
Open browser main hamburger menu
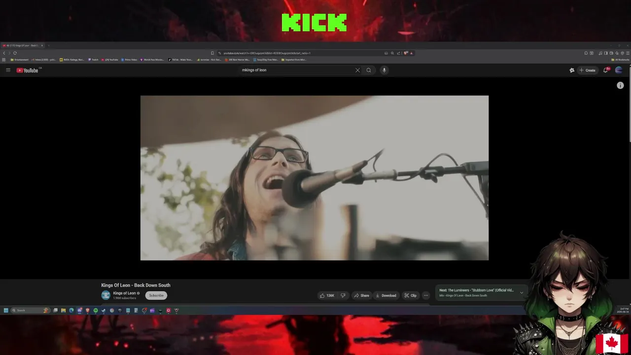pyautogui.click(x=628, y=53)
